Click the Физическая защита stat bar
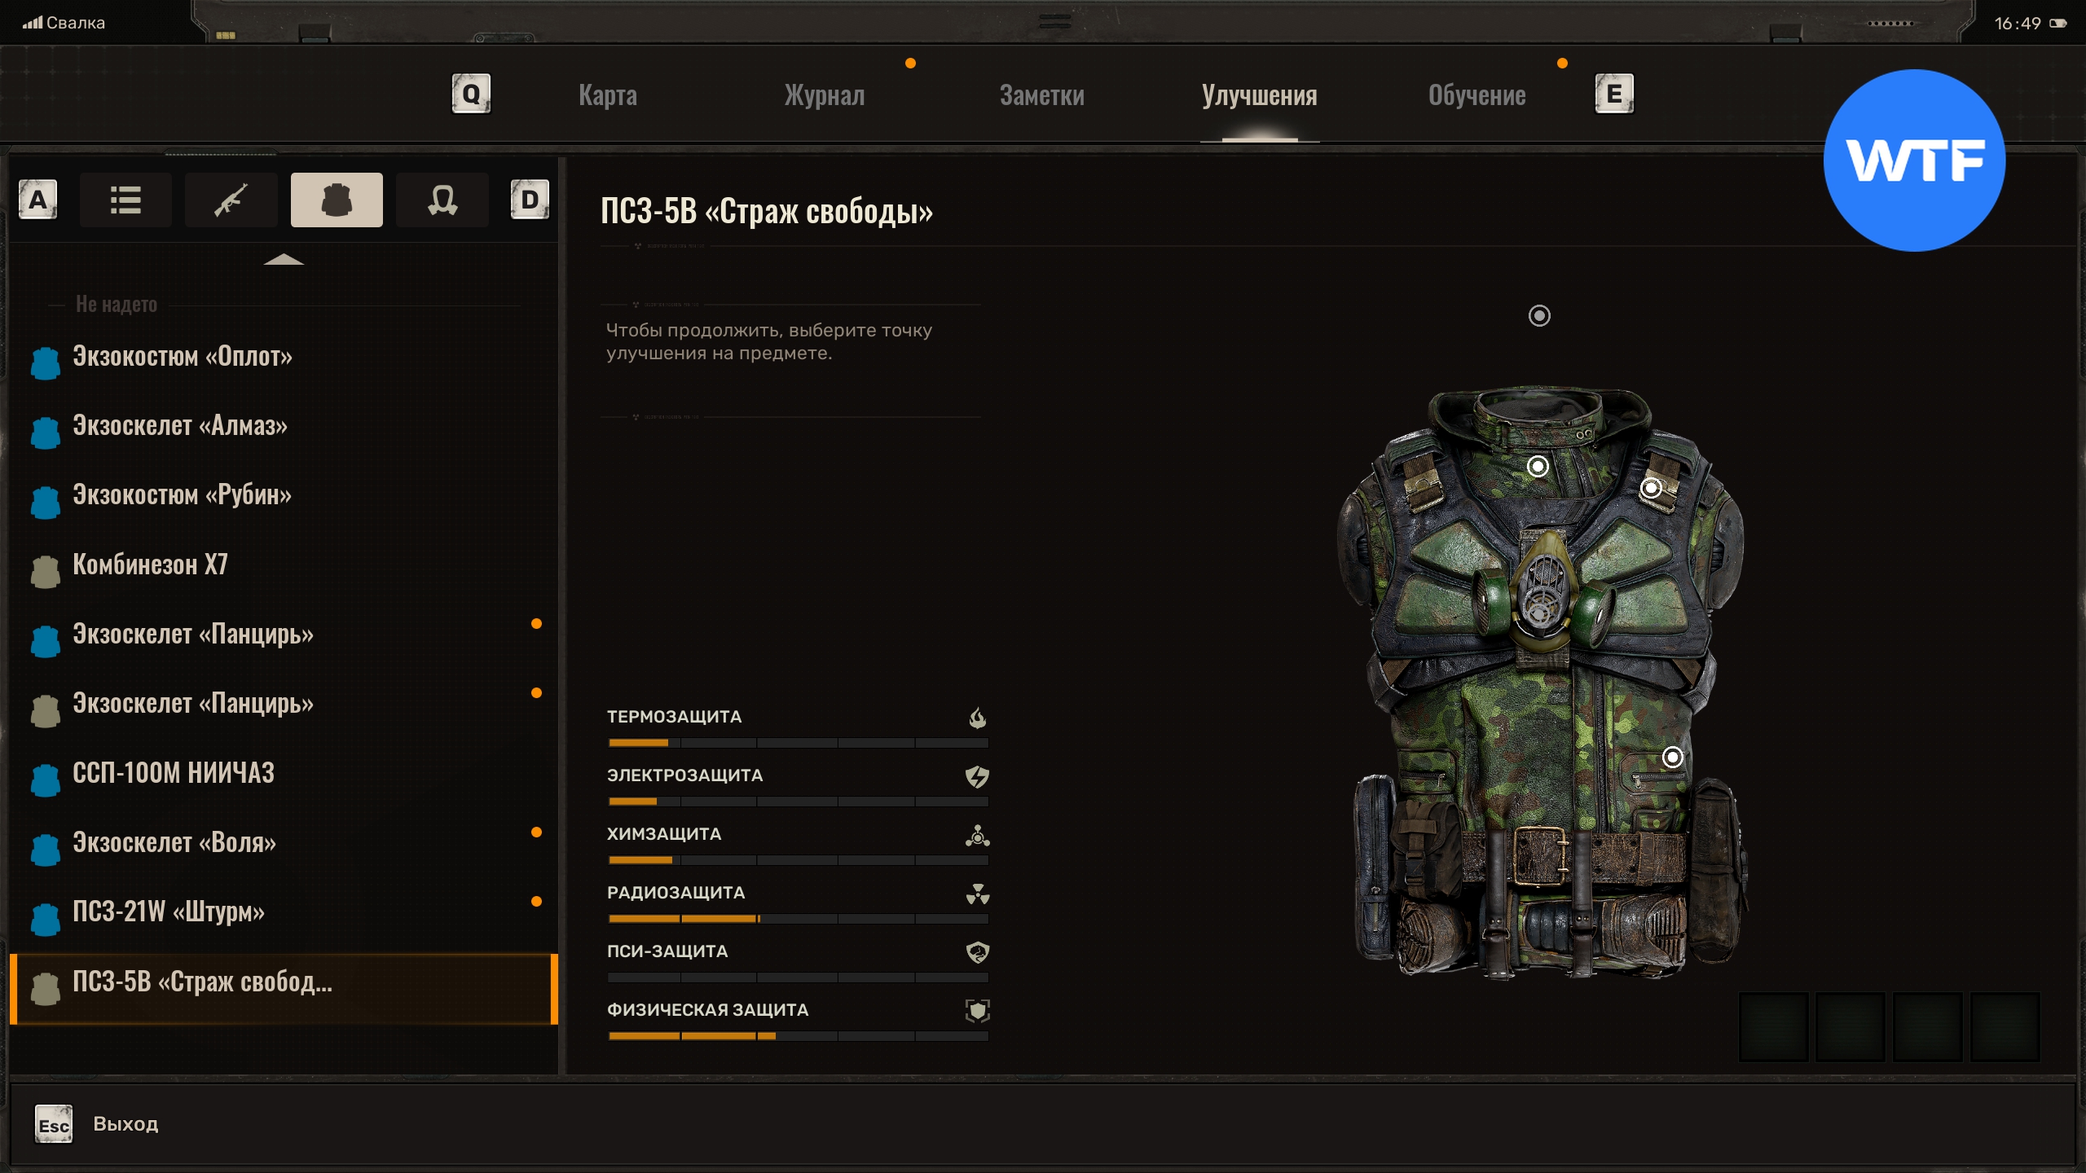2086x1173 pixels. point(798,1036)
